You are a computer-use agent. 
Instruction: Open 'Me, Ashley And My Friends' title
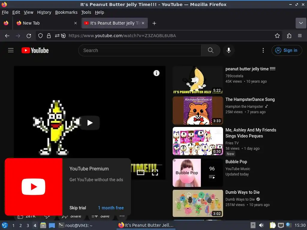click(251, 133)
